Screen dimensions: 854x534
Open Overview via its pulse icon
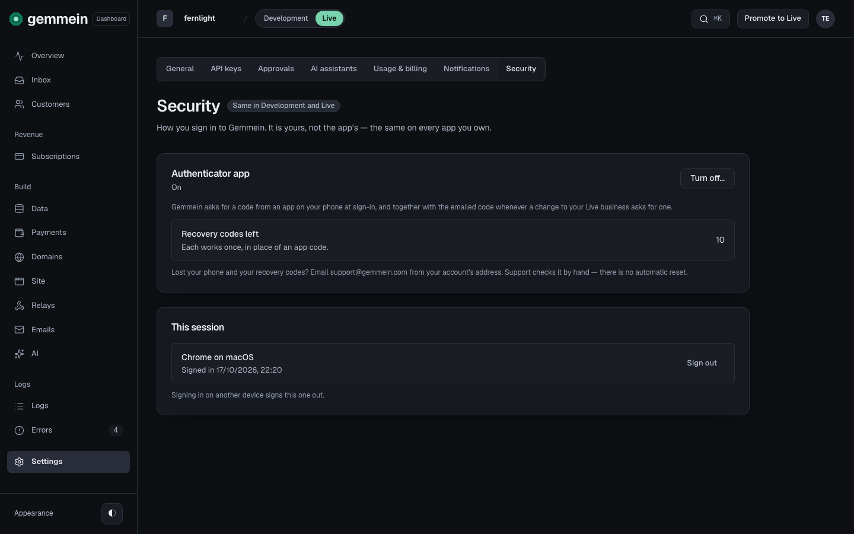20,56
